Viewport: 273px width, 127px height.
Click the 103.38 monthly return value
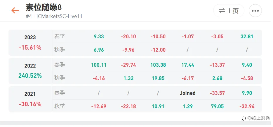[158, 65]
